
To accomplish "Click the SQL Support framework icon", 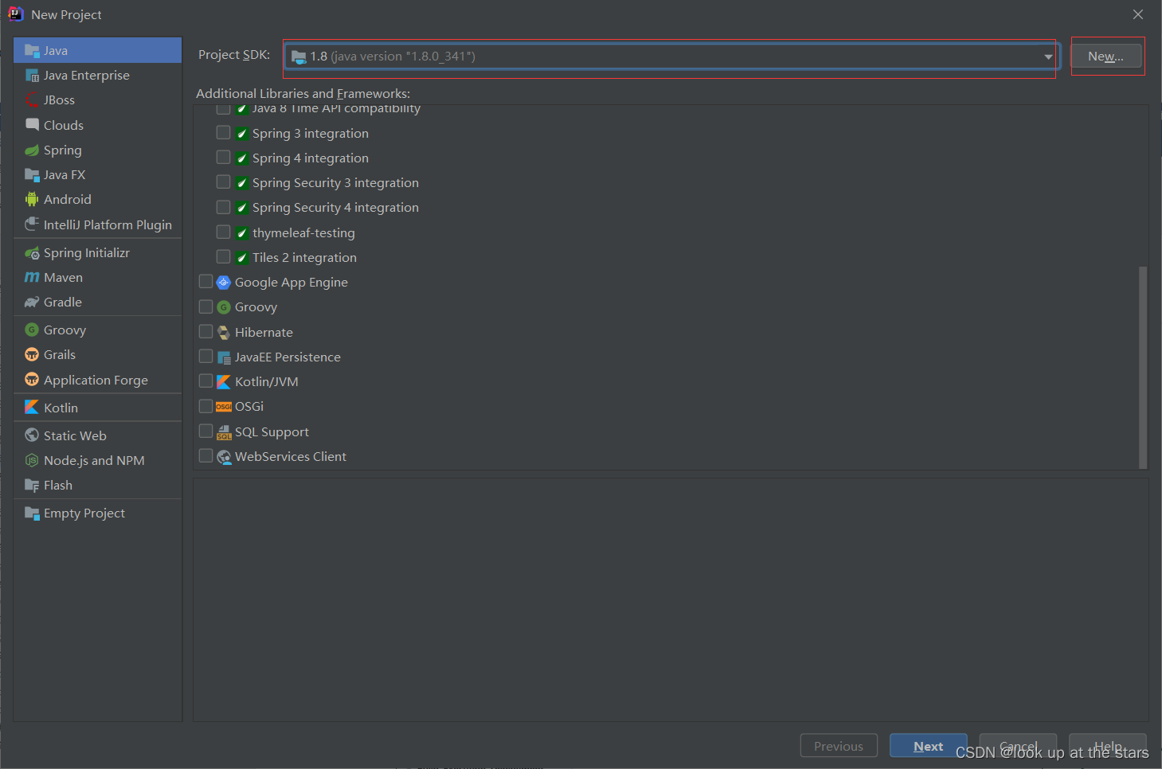I will (224, 431).
